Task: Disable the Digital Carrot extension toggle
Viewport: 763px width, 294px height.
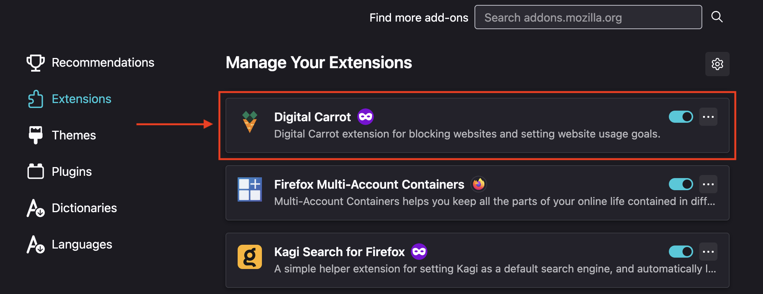Action: [681, 117]
